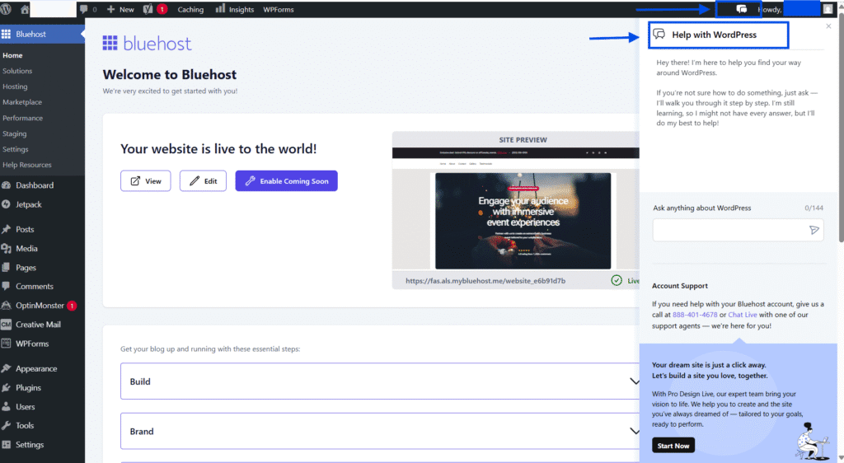
Task: Go to Hosting submenu item
Action: 15,87
